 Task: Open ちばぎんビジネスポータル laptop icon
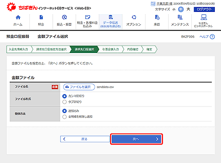[x=204, y=17]
